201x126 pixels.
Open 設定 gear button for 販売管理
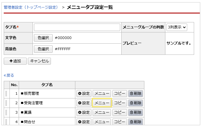(x=84, y=94)
